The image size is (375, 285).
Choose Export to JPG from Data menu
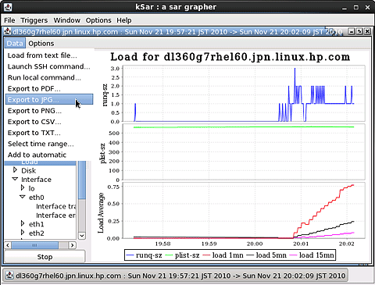pos(49,99)
